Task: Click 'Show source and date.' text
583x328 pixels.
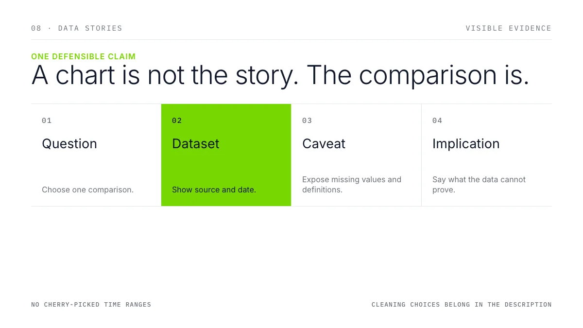Action: click(214, 190)
